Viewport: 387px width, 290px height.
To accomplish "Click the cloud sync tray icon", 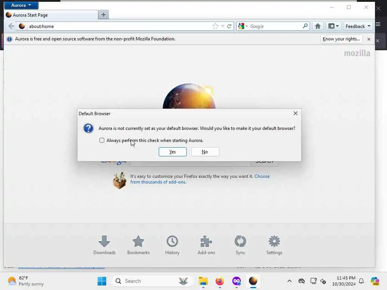I will tap(301, 281).
